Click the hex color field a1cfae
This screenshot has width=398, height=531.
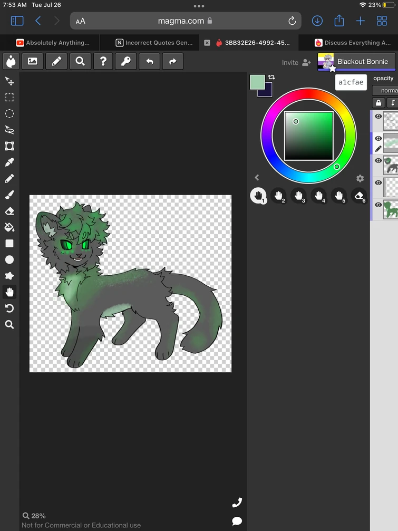[x=351, y=82]
